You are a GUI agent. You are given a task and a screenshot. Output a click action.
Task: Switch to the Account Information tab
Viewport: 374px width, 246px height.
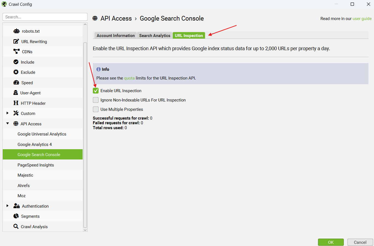(x=116, y=36)
